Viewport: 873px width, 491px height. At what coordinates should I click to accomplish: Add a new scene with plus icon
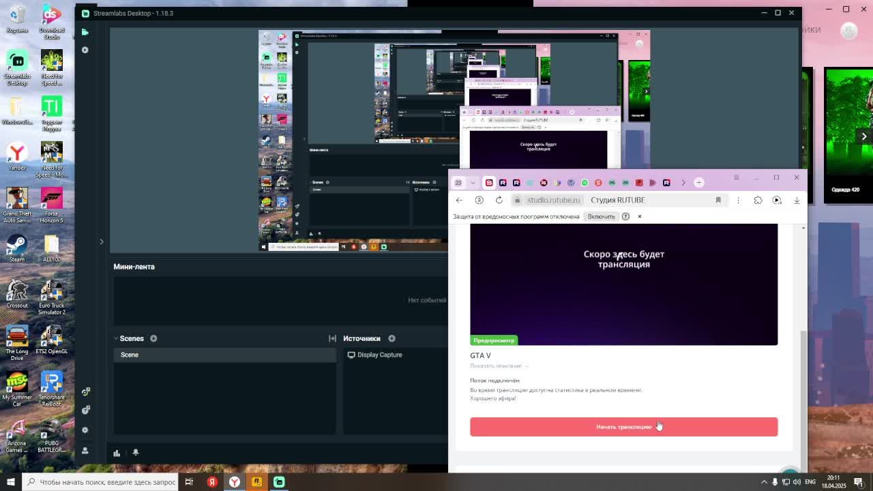[x=153, y=338]
